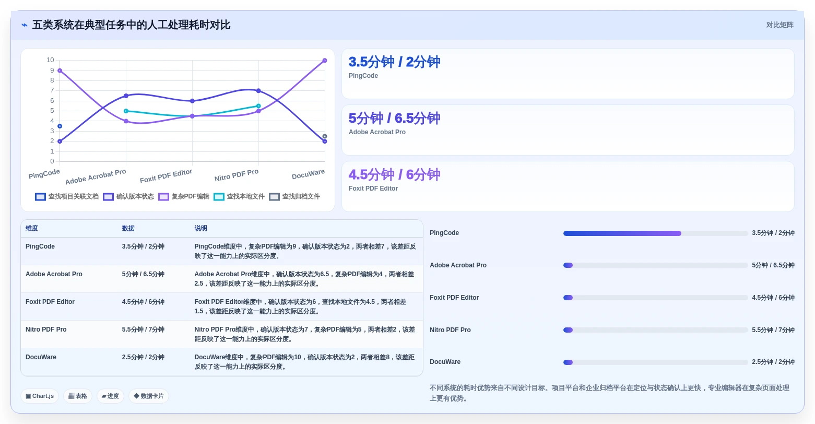Click the chart point at DocuWare value 10
This screenshot has width=815, height=424.
click(x=325, y=61)
